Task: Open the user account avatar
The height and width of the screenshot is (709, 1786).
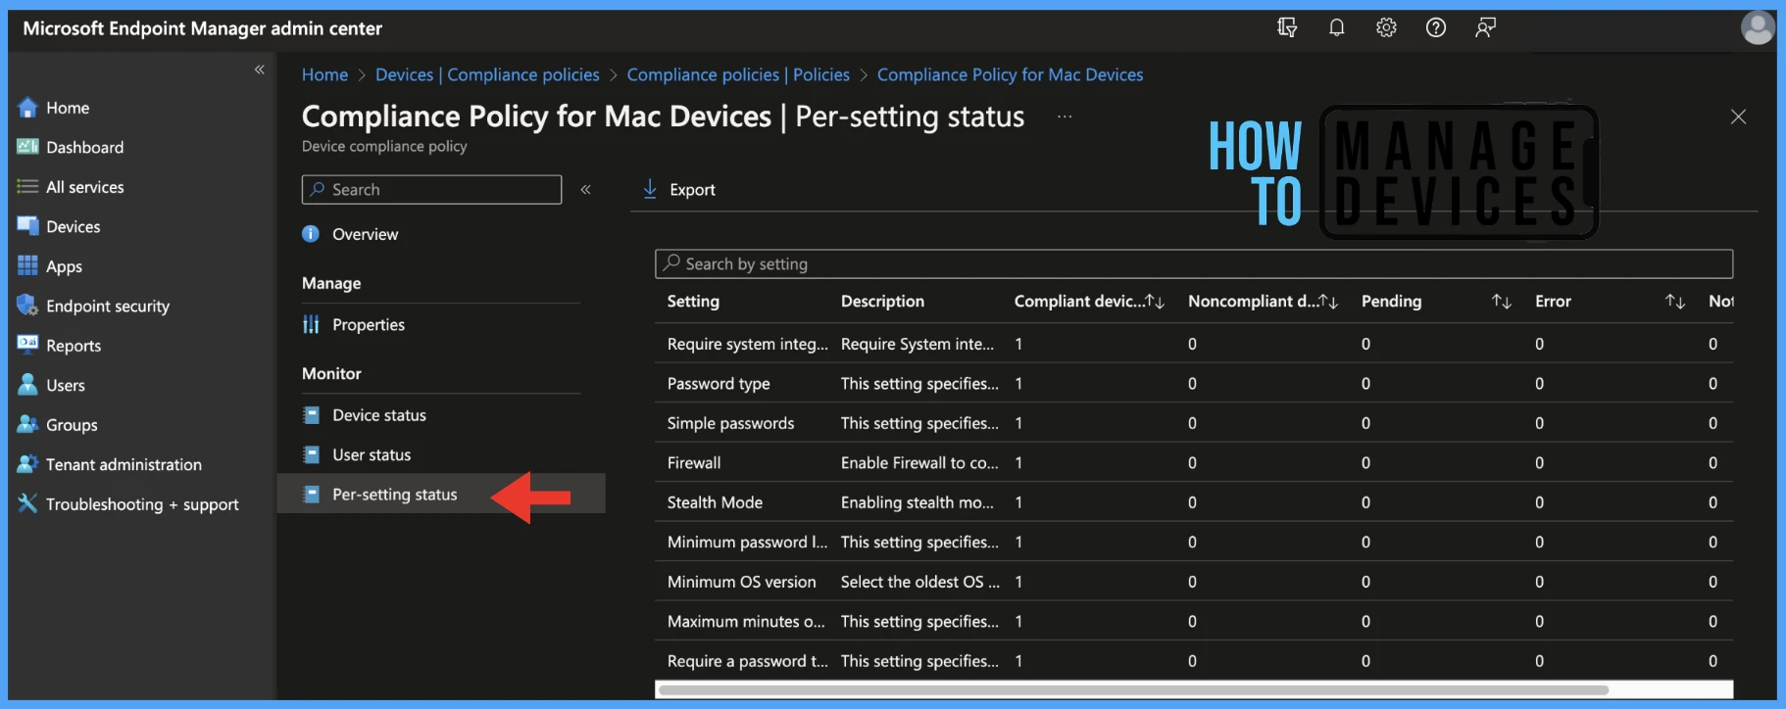Action: click(1758, 27)
